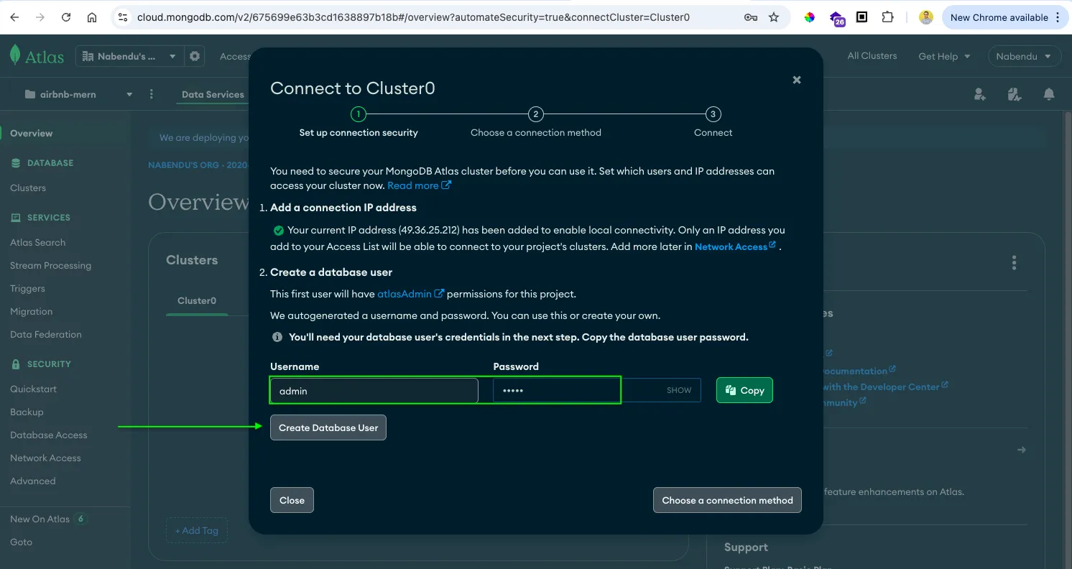Show the hidden password
This screenshot has height=569, width=1072.
[679, 390]
